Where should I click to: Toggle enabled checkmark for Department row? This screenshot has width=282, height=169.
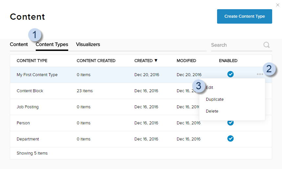coord(231,138)
